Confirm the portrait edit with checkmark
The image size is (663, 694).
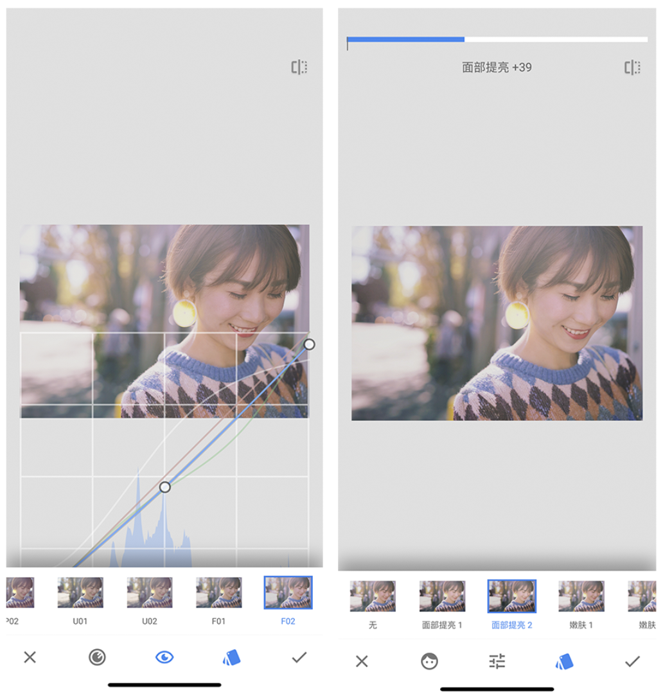(632, 661)
